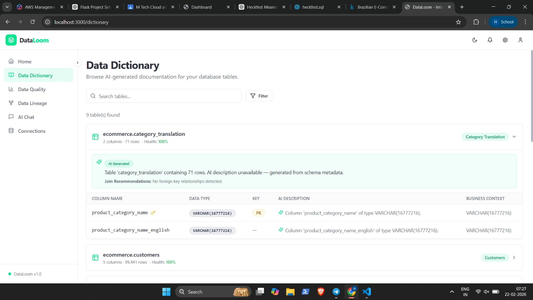Click the BUSINESS CONTEXT header
Image resolution: width=533 pixels, height=300 pixels.
coord(485,199)
